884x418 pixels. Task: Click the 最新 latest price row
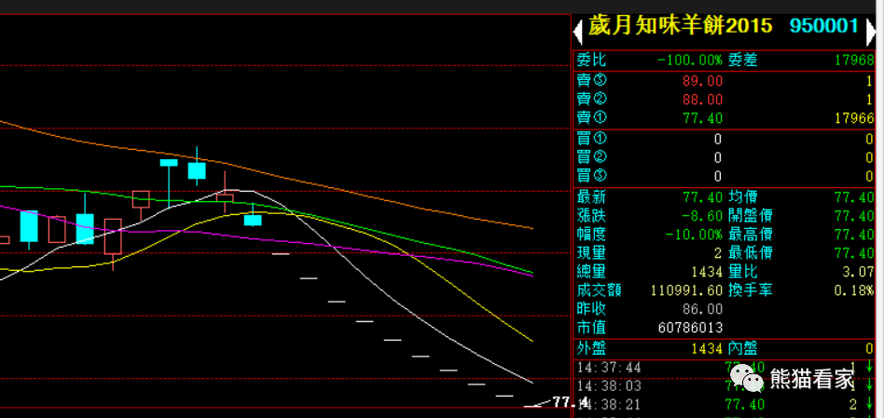click(649, 197)
